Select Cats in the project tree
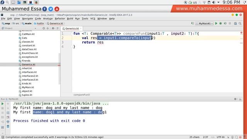 tap(24, 38)
